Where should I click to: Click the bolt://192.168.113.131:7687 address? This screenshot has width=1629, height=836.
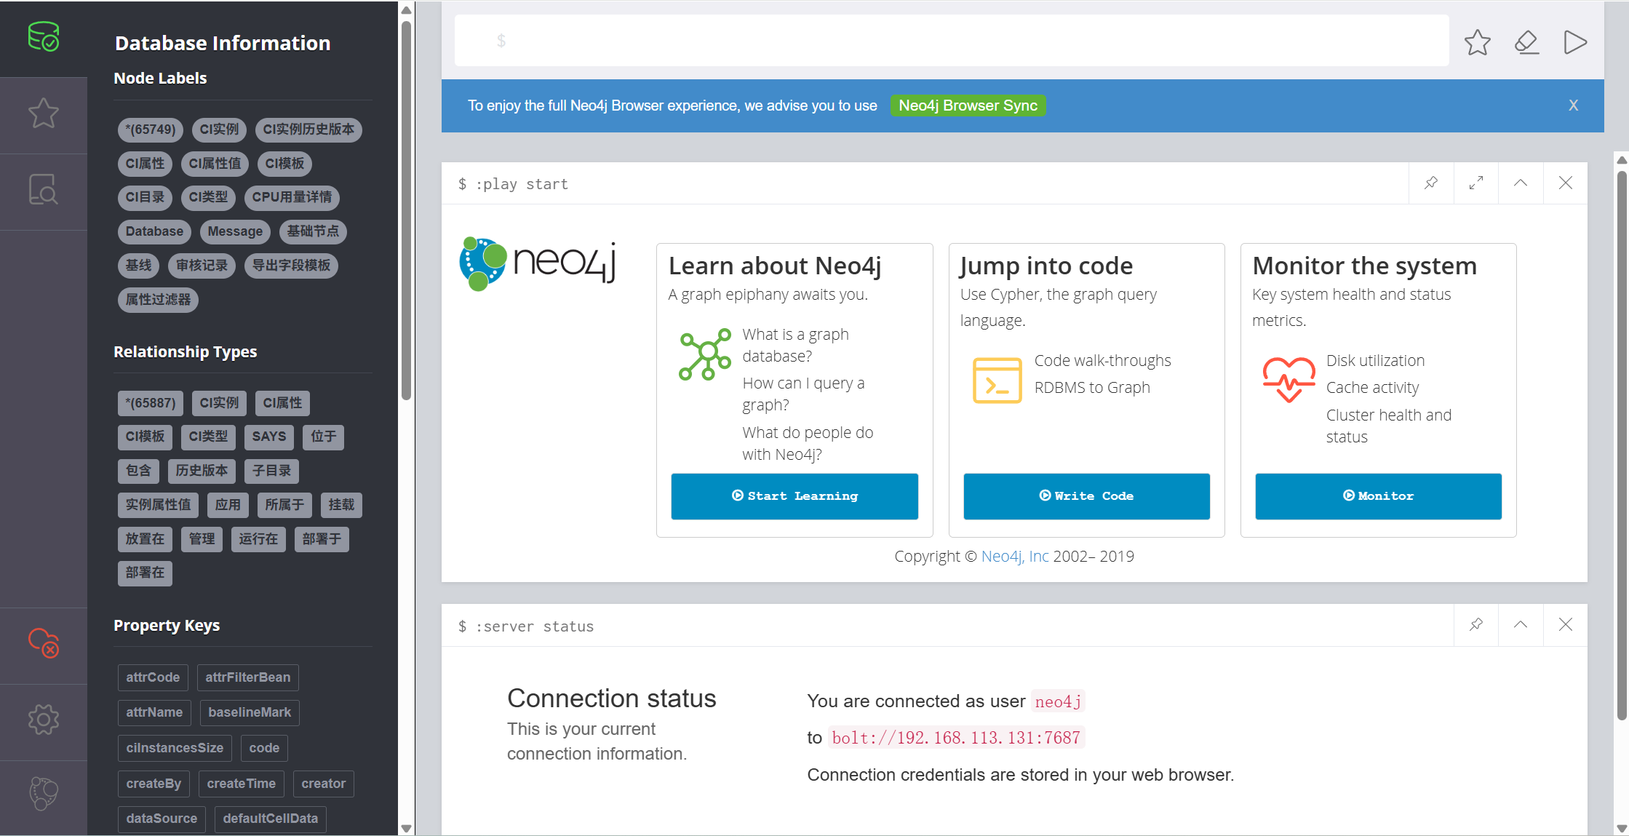[x=956, y=738]
